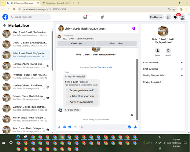Image resolution: width=190 pixels, height=152 pixels.
Task: Open Microsoft Edge from the taskbar
Action: (x=18, y=137)
